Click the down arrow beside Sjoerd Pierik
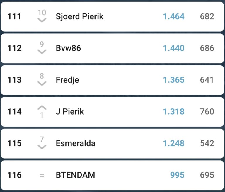225x192 pixels. tap(42, 20)
